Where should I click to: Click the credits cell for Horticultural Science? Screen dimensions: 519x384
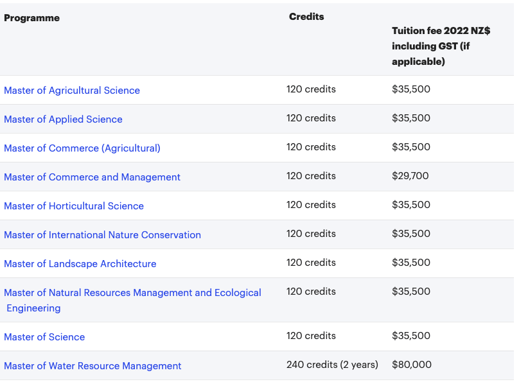pos(311,205)
